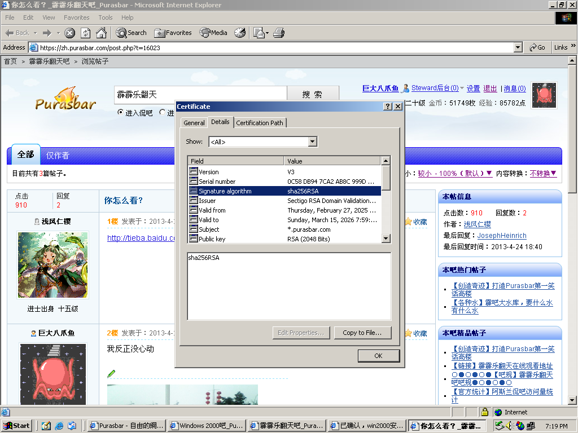Select the Serial number row
578x433 pixels.
tap(285, 182)
